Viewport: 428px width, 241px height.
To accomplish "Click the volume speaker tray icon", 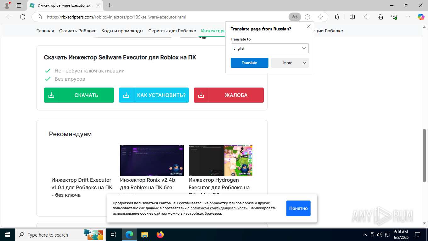I will (380, 235).
